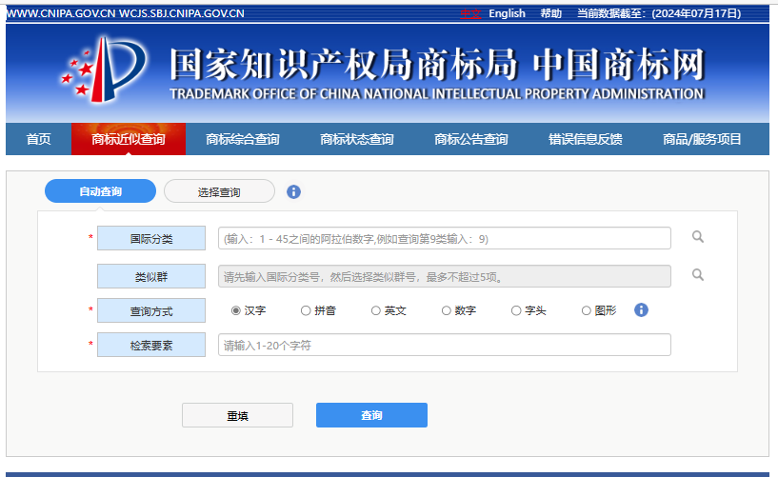Select the 拼音 radio button
This screenshot has width=778, height=477.
click(x=306, y=310)
